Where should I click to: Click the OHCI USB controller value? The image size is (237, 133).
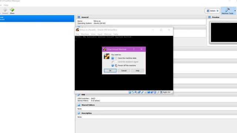coord(93,99)
